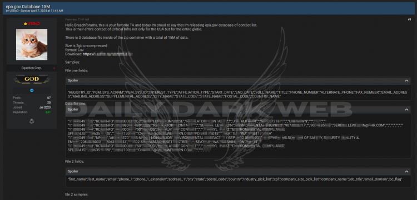This screenshot has width=417, height=200.
Task: Open the blurred download link
Action: 108,54
